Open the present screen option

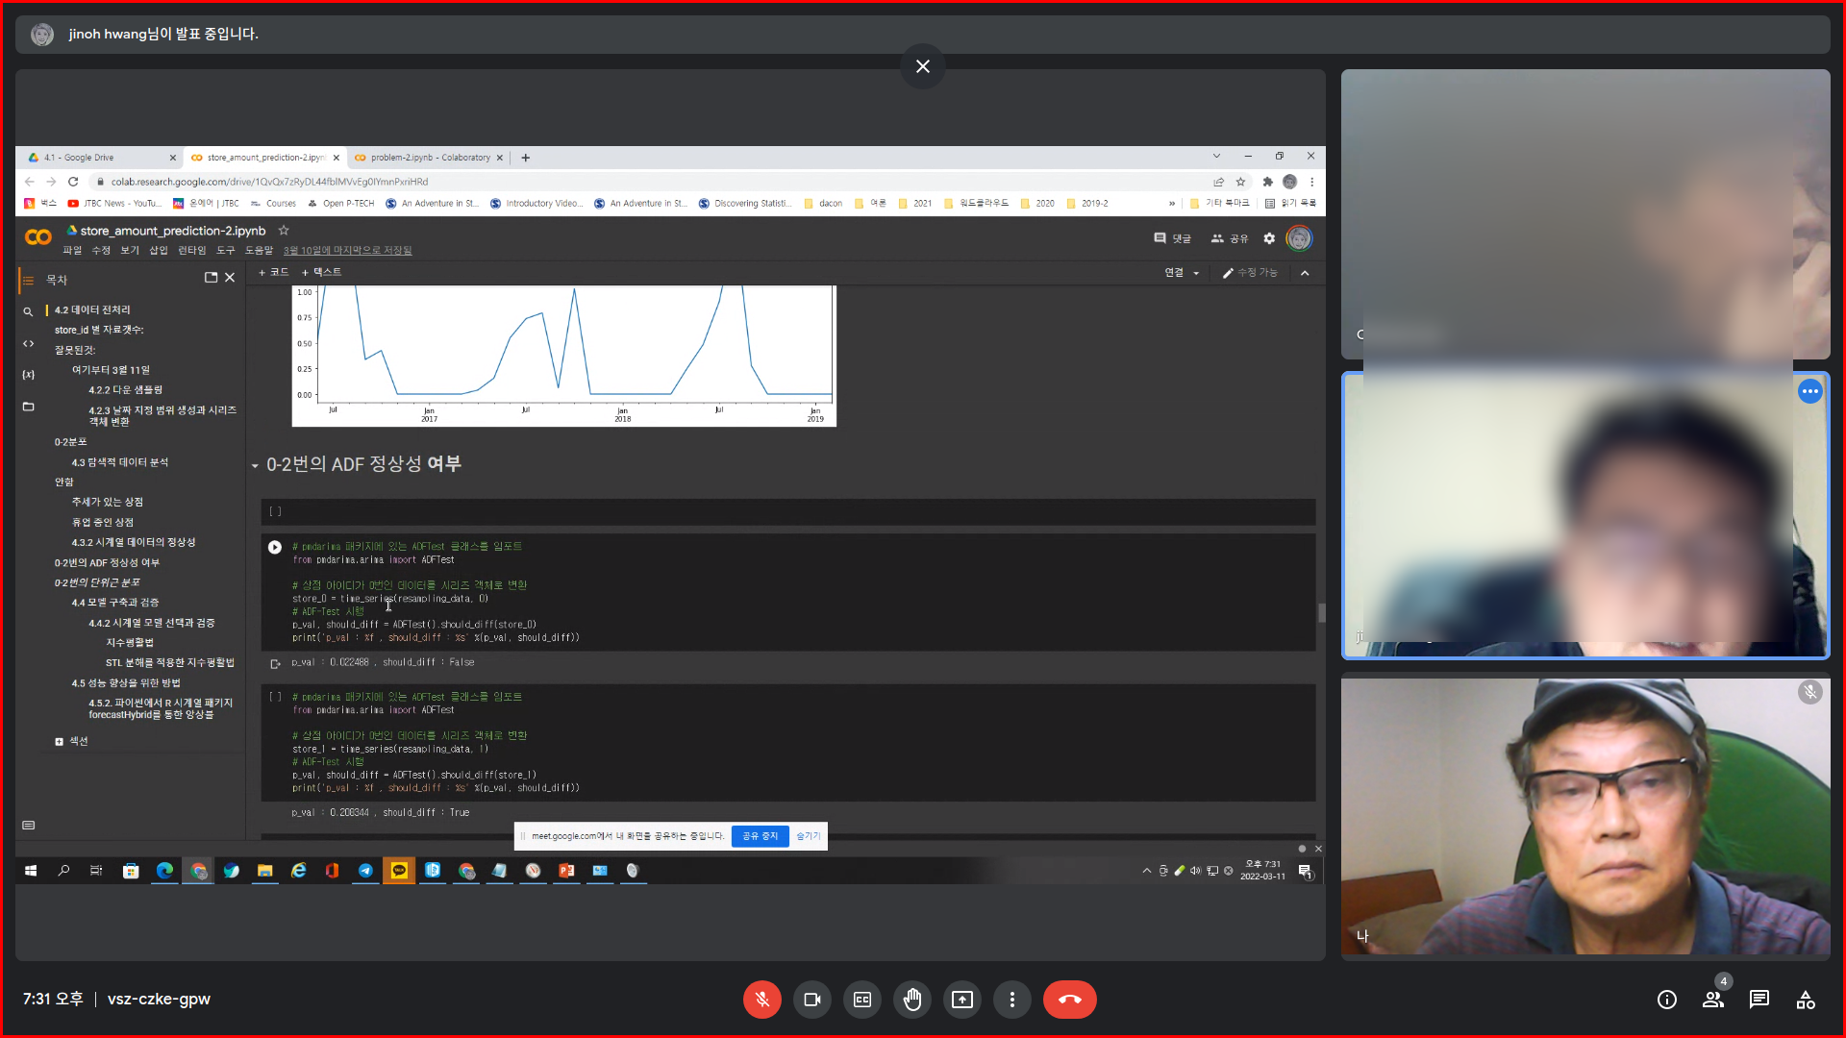click(961, 1000)
